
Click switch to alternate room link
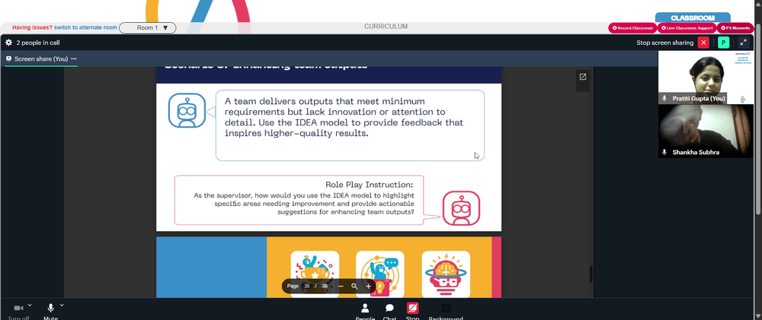pyautogui.click(x=85, y=27)
